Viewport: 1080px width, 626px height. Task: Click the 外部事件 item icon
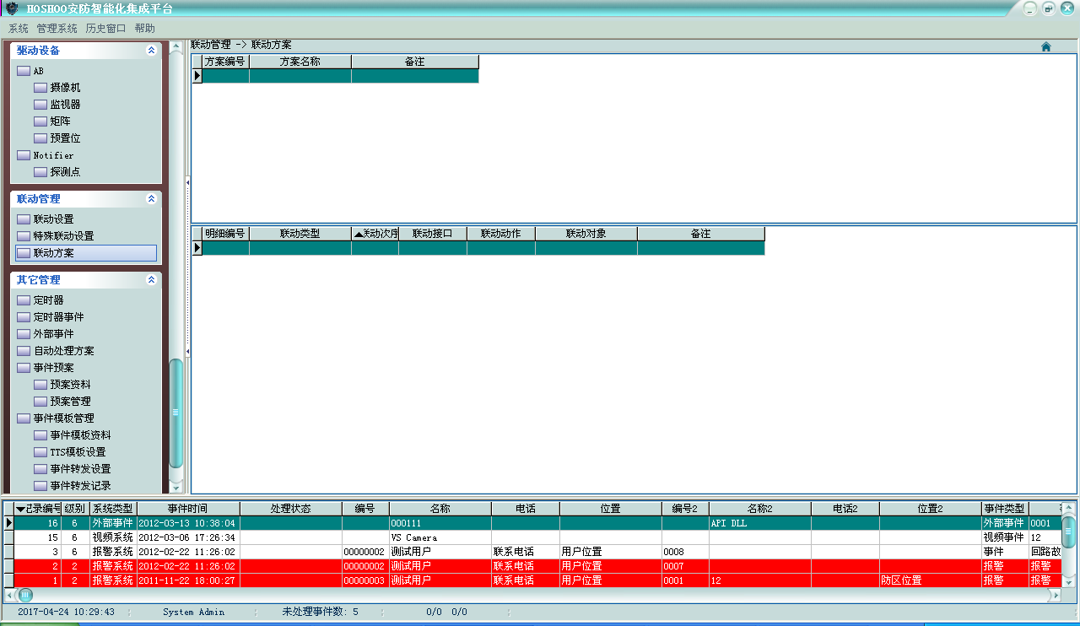(24, 334)
